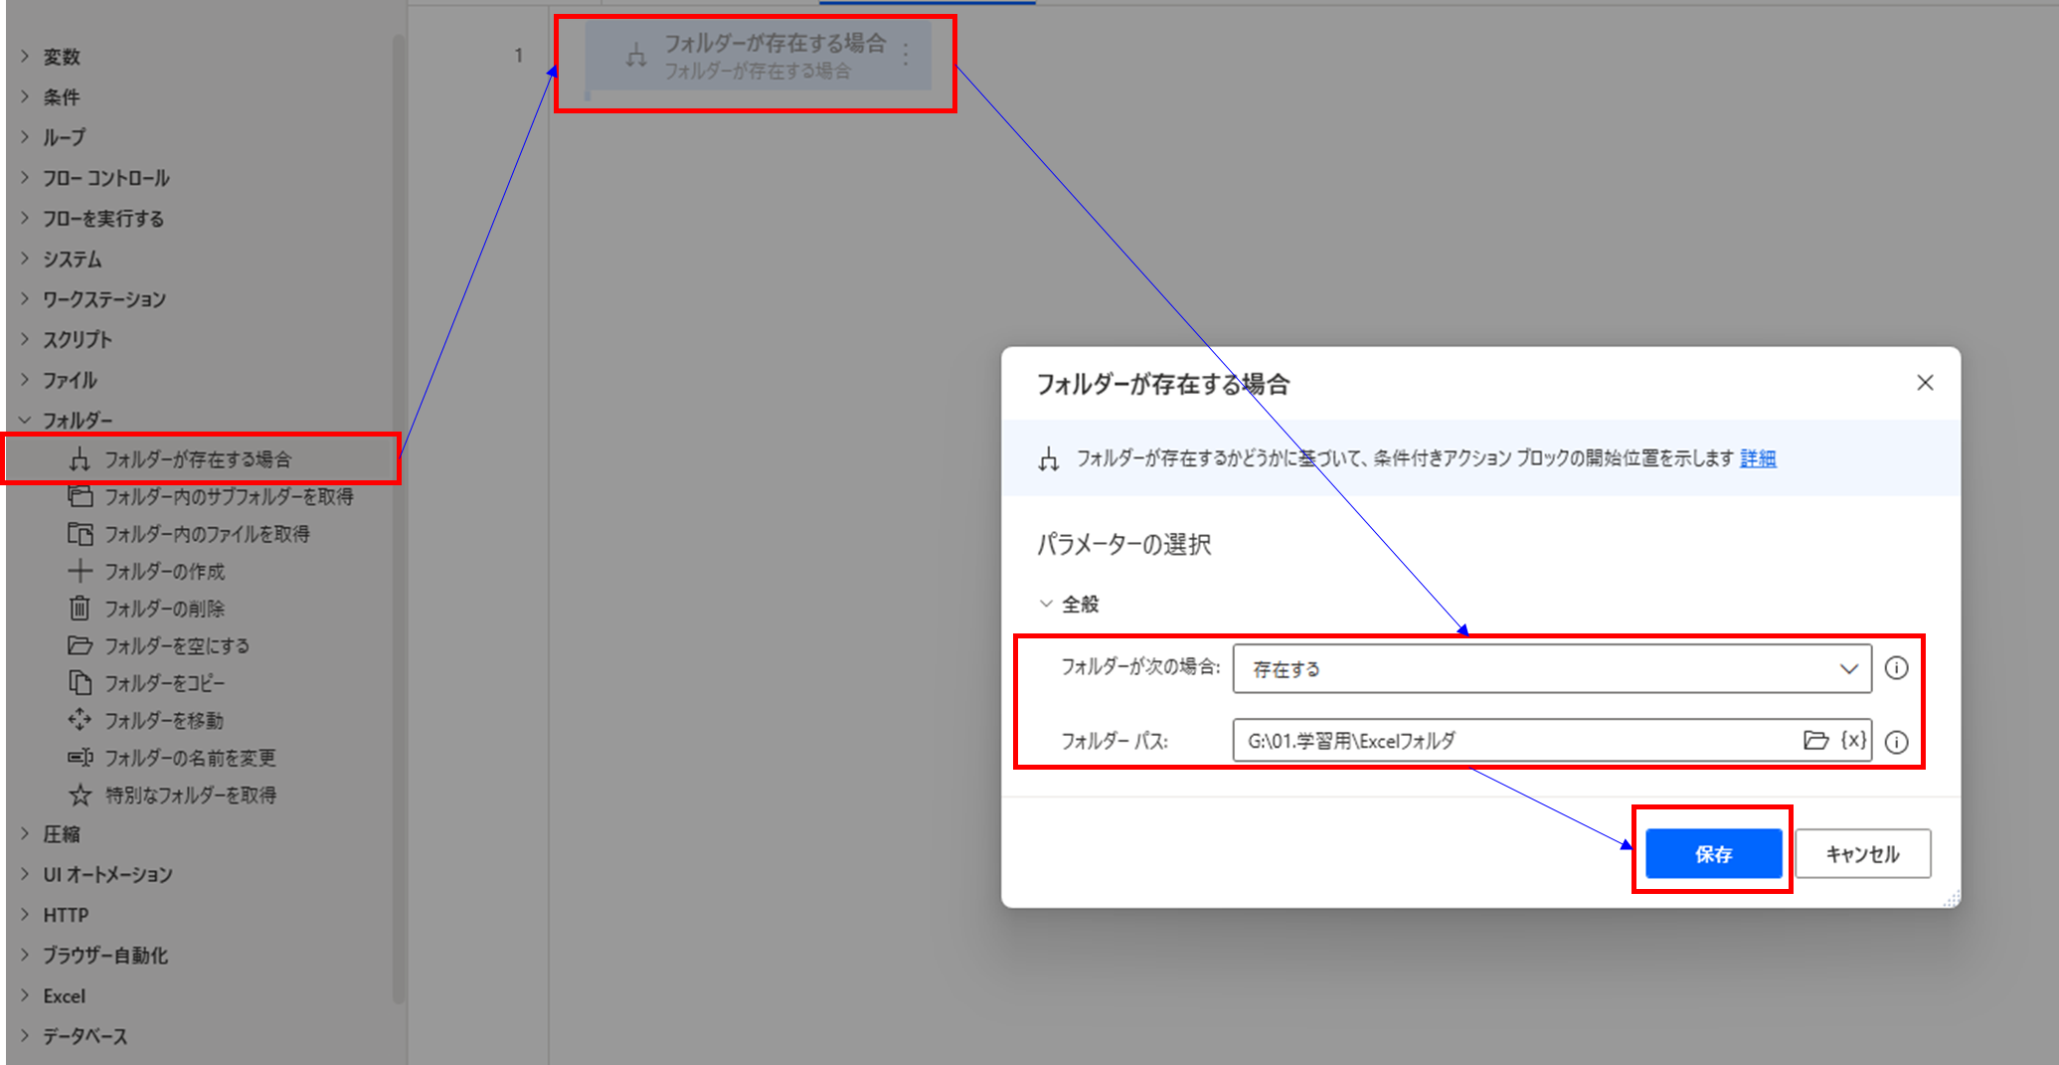Click the plus icon for フォルダーの作成
The width and height of the screenshot is (2059, 1065).
coord(80,571)
